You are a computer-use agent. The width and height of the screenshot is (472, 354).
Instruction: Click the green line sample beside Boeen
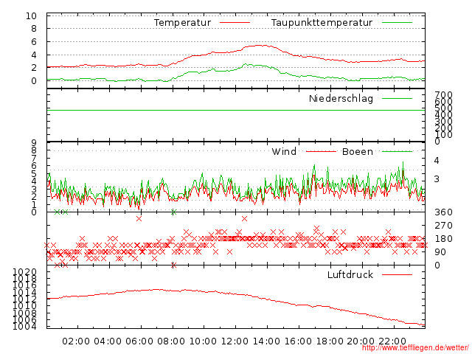click(x=397, y=151)
